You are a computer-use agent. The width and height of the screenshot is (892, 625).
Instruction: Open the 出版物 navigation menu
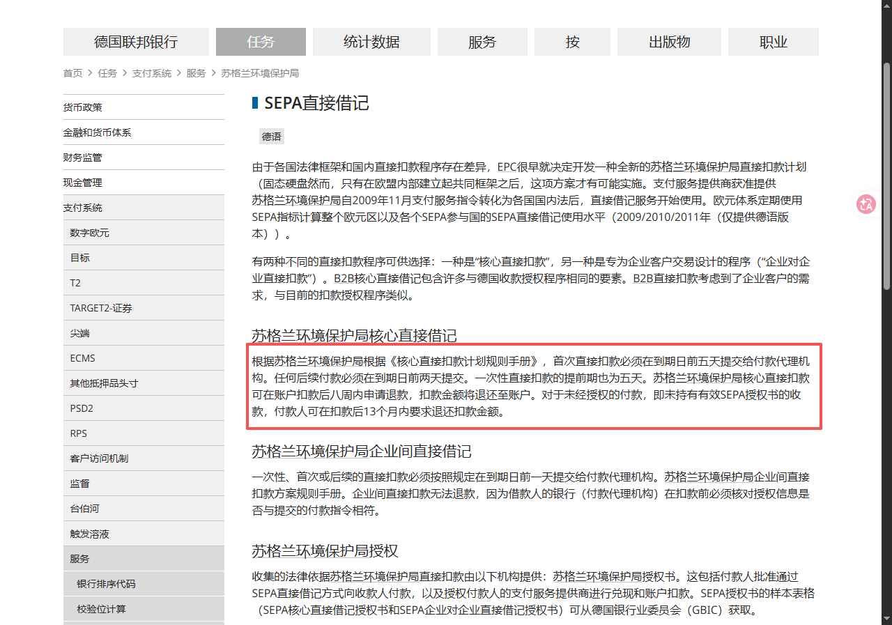(x=670, y=42)
